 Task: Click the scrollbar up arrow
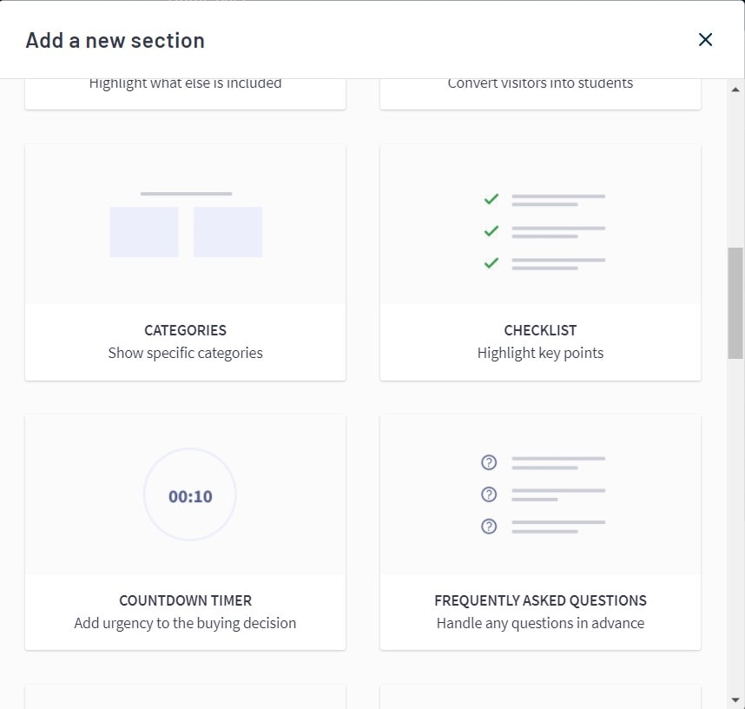pyautogui.click(x=735, y=89)
